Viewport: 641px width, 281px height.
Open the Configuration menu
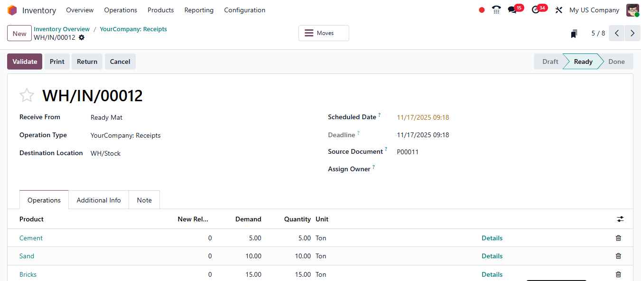click(x=244, y=10)
